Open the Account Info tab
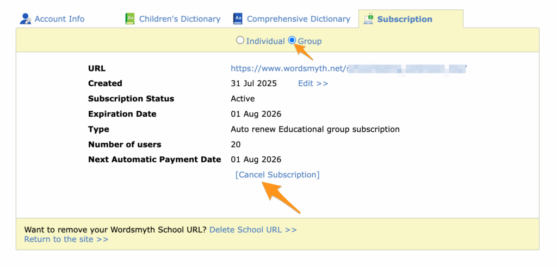The width and height of the screenshot is (557, 267). pos(59,19)
